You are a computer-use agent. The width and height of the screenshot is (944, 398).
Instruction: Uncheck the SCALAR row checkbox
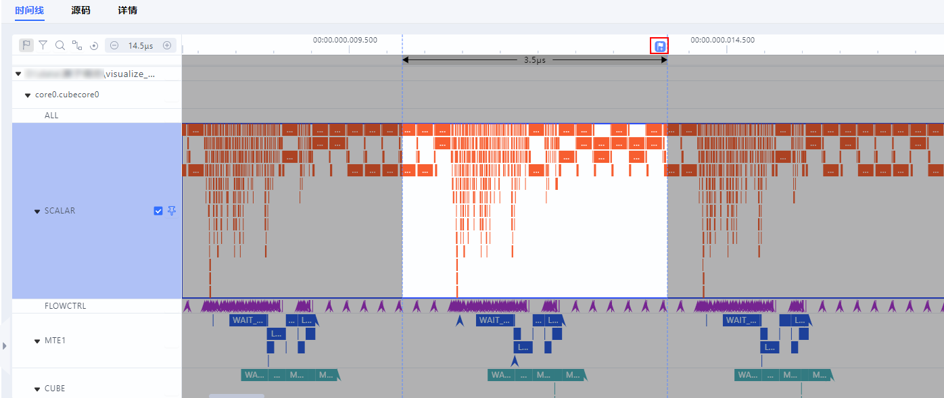coord(158,211)
